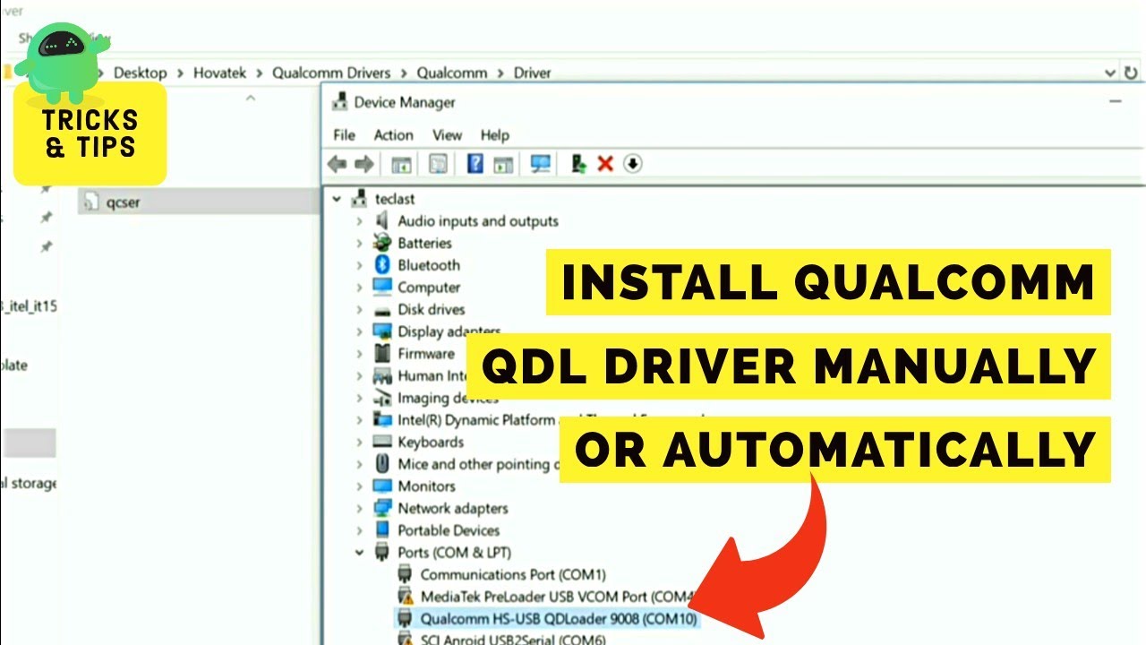1146x645 pixels.
Task: Select the Disk drives category icon
Action: (382, 309)
